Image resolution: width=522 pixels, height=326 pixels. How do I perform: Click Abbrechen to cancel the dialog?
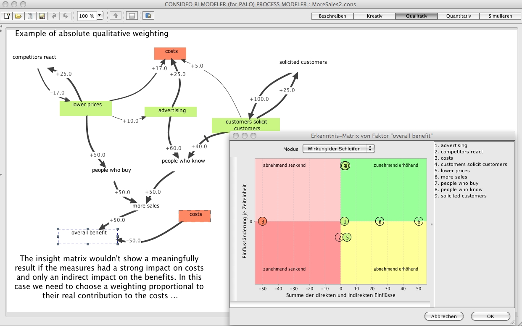click(x=443, y=316)
